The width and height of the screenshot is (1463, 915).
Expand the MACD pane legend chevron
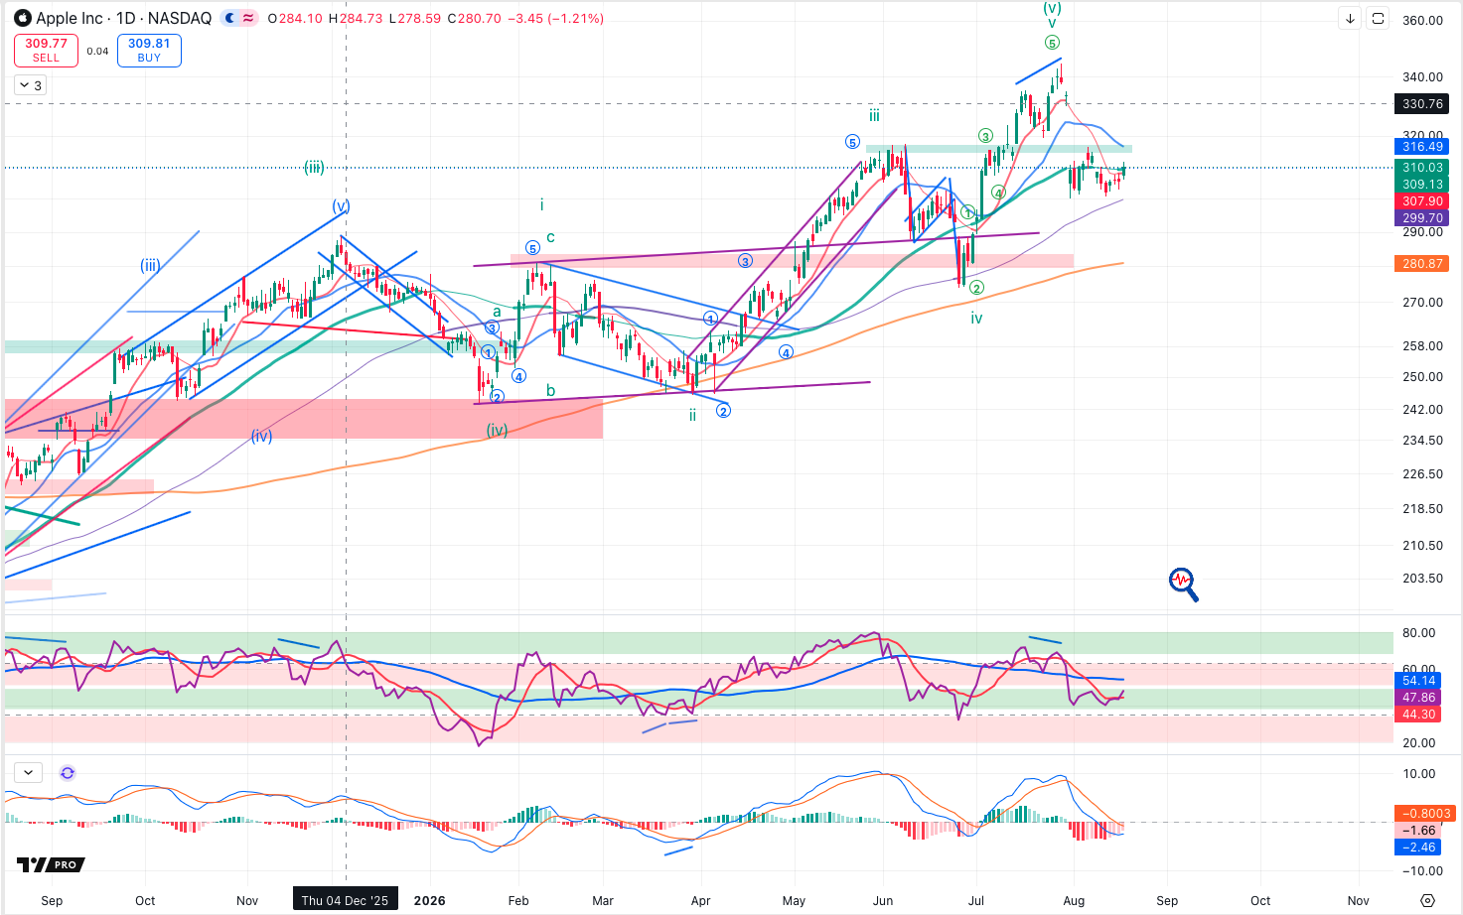tap(28, 772)
